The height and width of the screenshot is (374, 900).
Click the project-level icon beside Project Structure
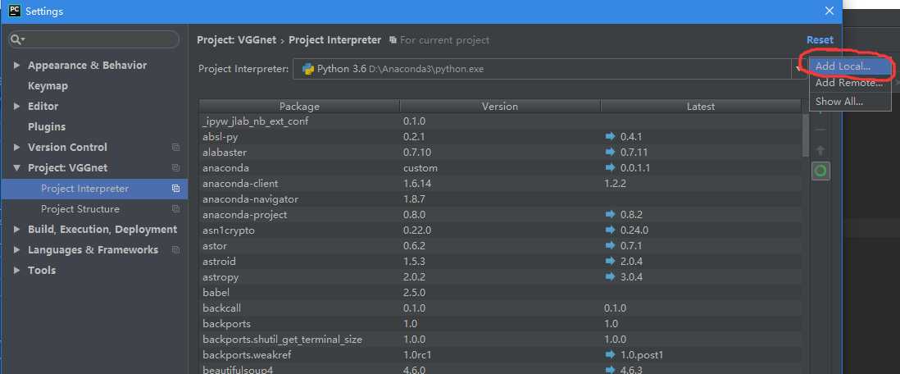tap(175, 209)
